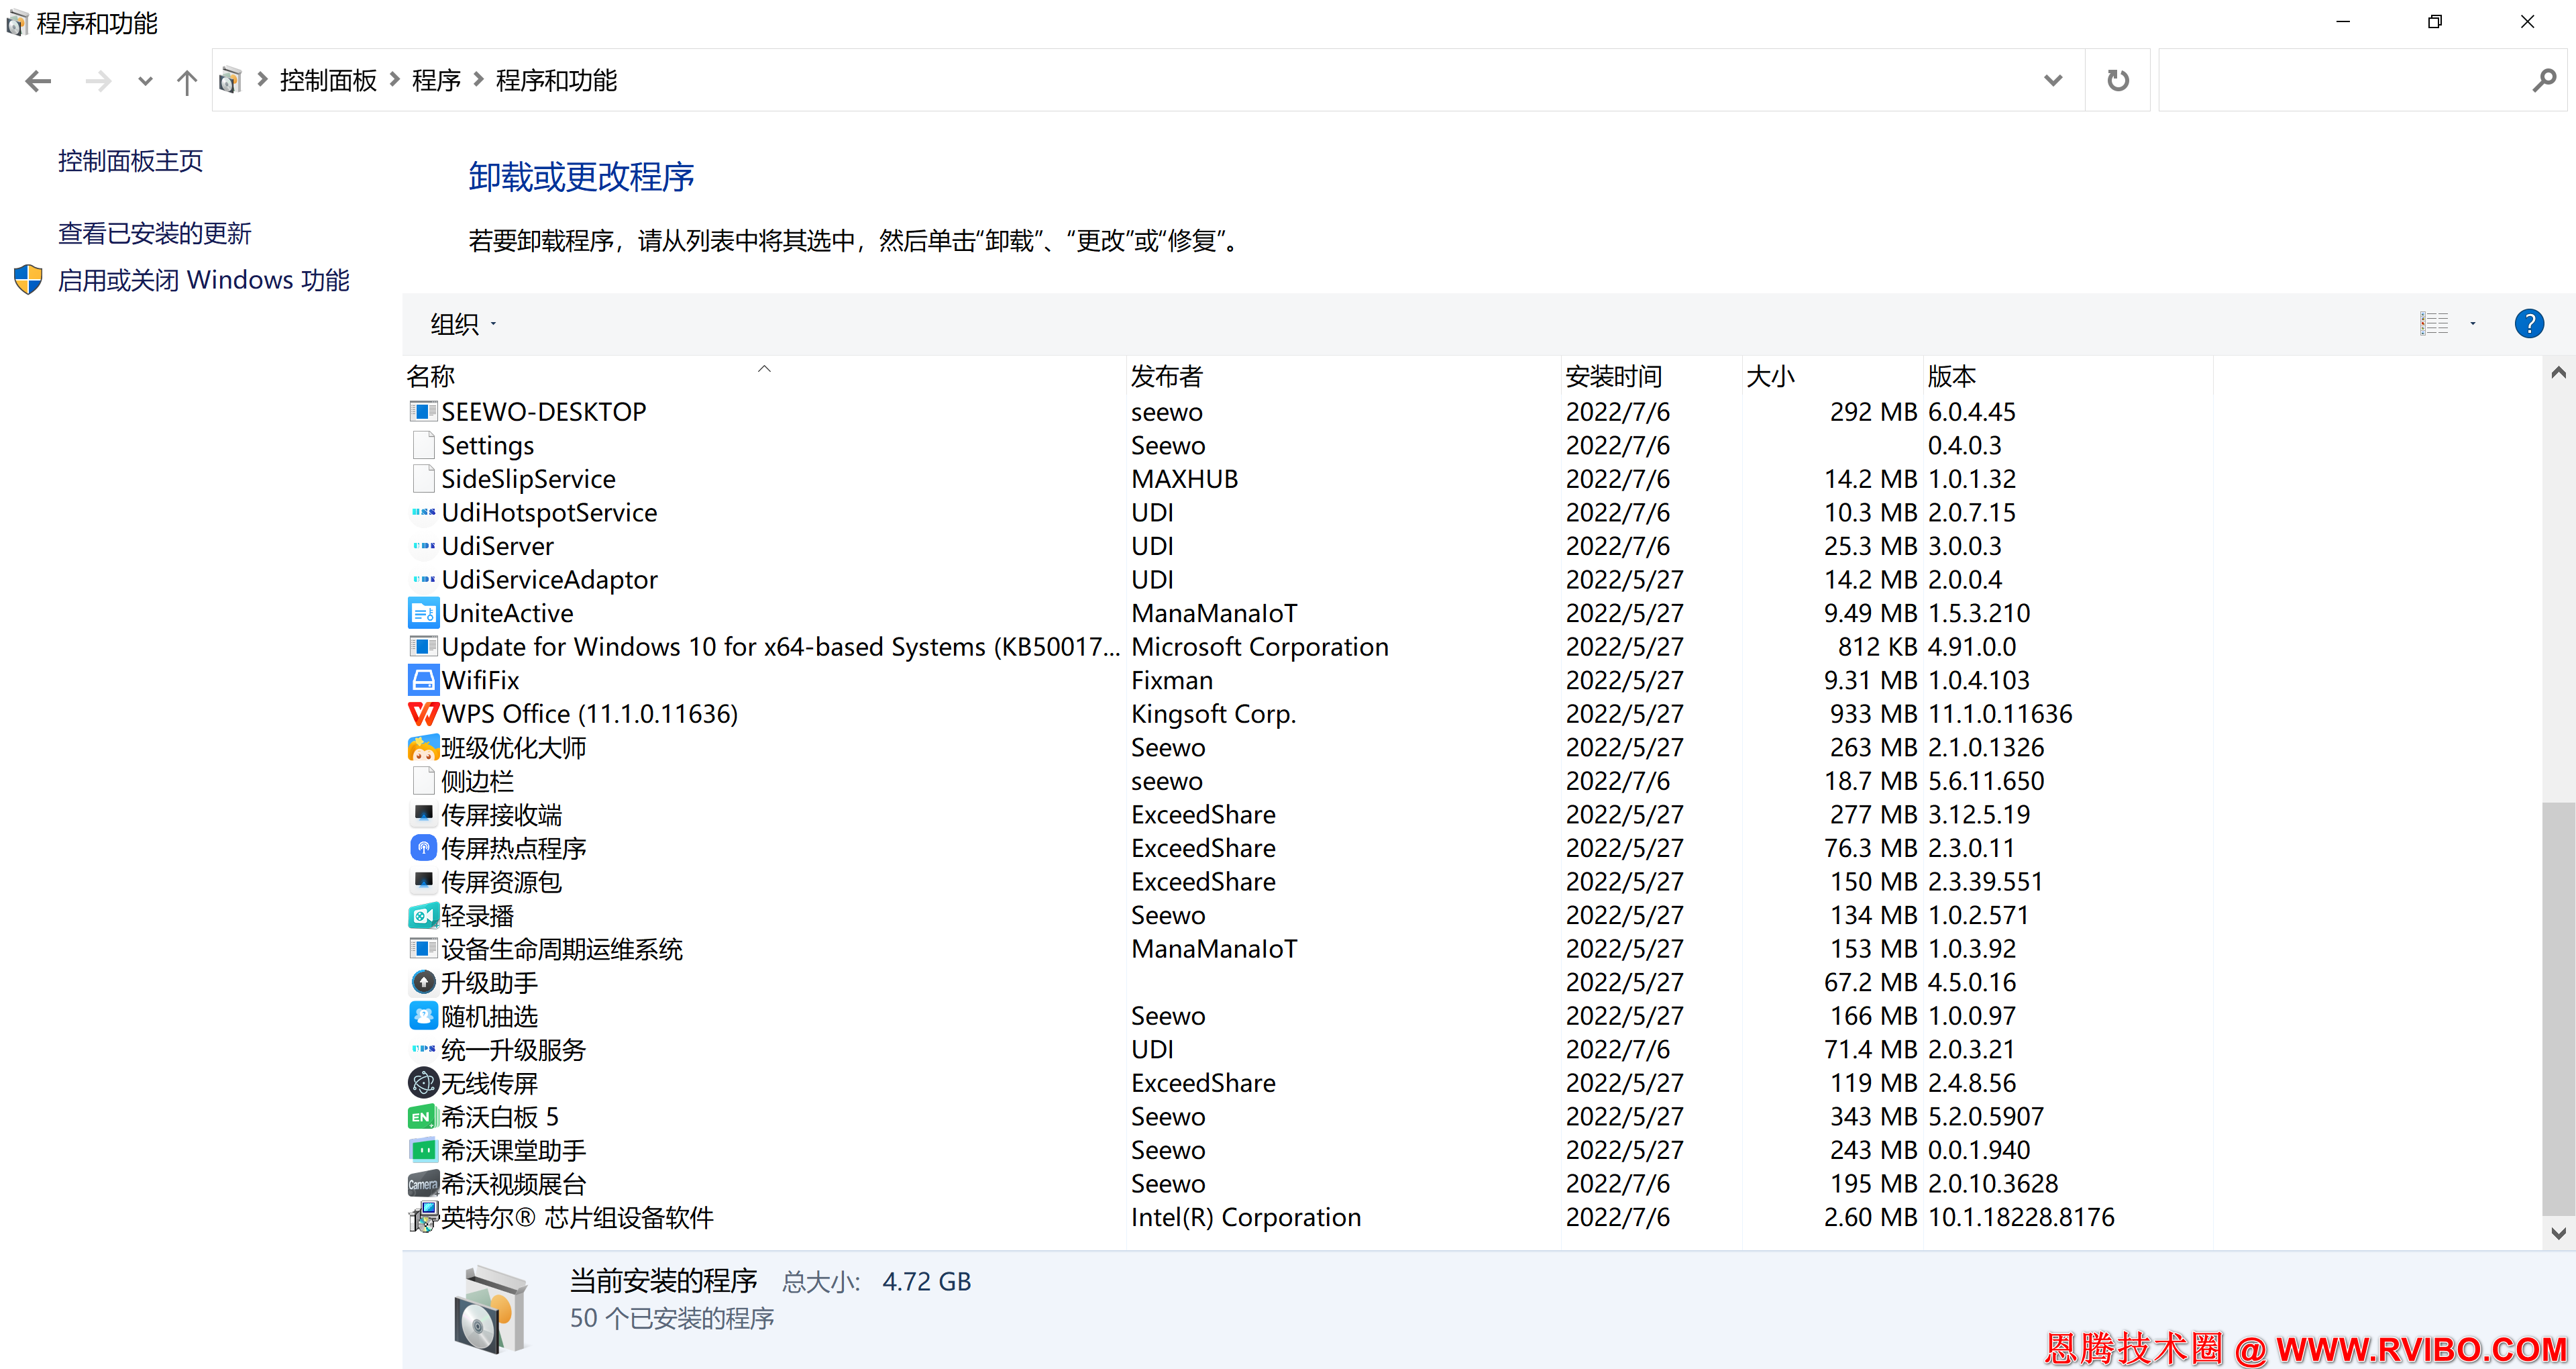Sort by 名称 column header
The height and width of the screenshot is (1369, 2576).
[x=765, y=376]
